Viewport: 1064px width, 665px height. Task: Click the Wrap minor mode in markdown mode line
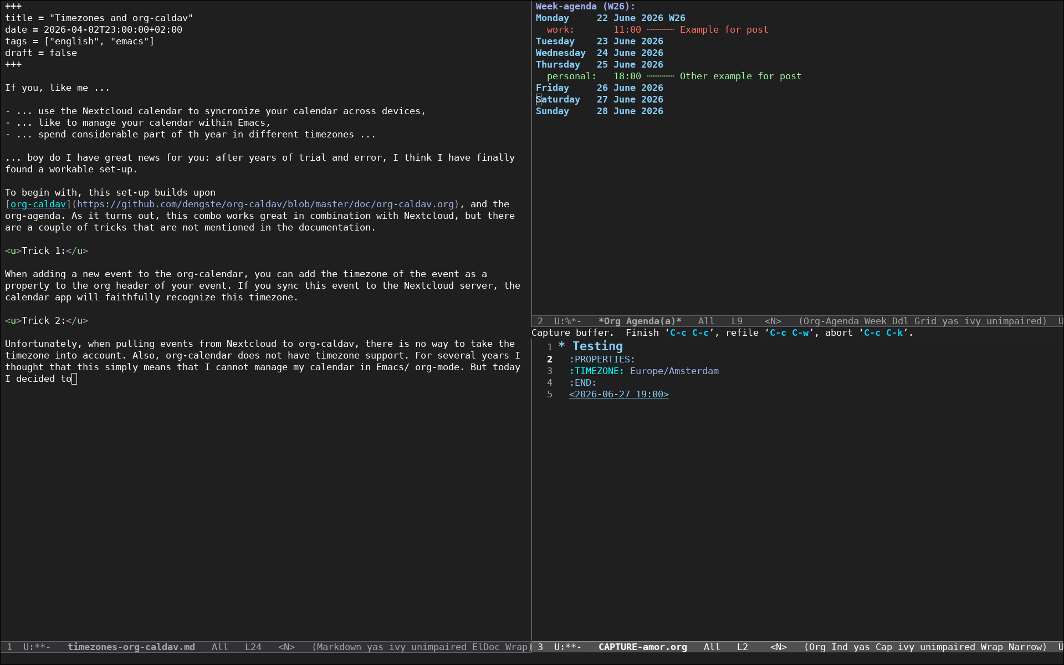click(516, 647)
